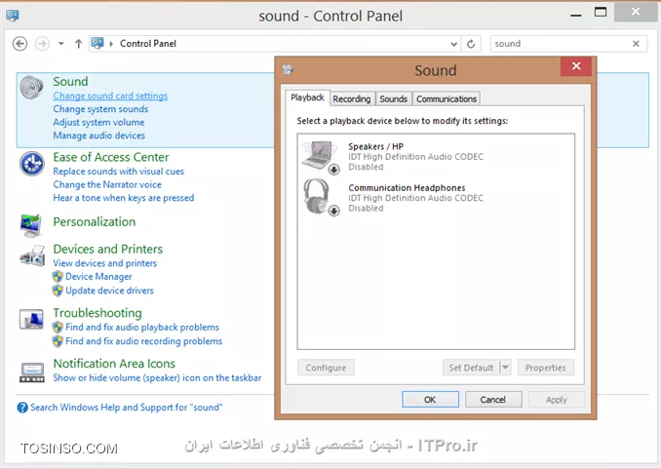Open the Ease of Access Center heading
The image size is (661, 469).
point(111,157)
